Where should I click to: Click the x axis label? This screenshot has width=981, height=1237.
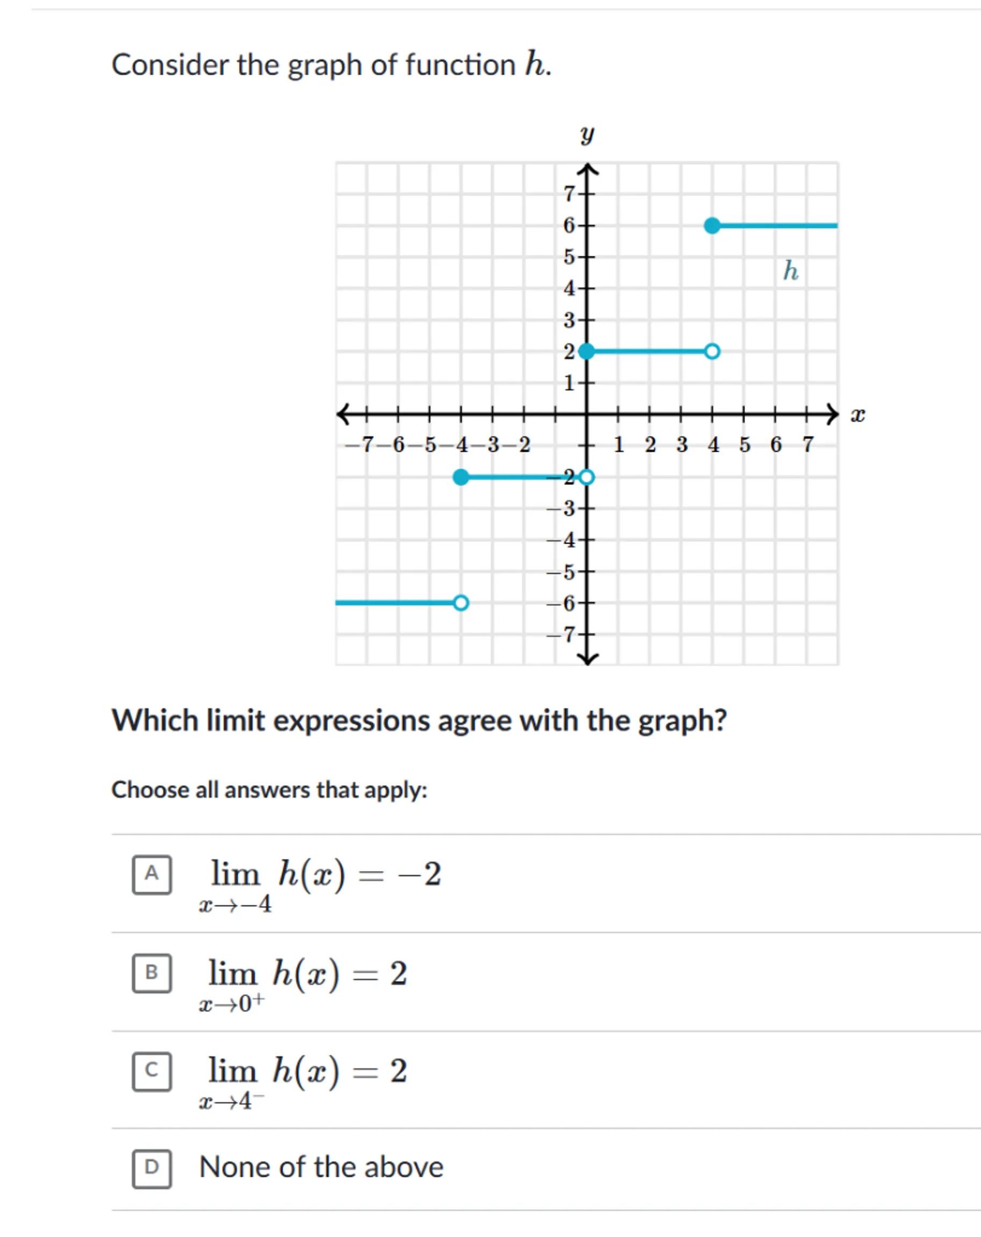pyautogui.click(x=857, y=414)
